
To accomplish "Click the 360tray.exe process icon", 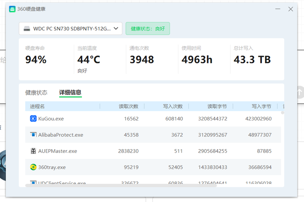I will [33, 167].
